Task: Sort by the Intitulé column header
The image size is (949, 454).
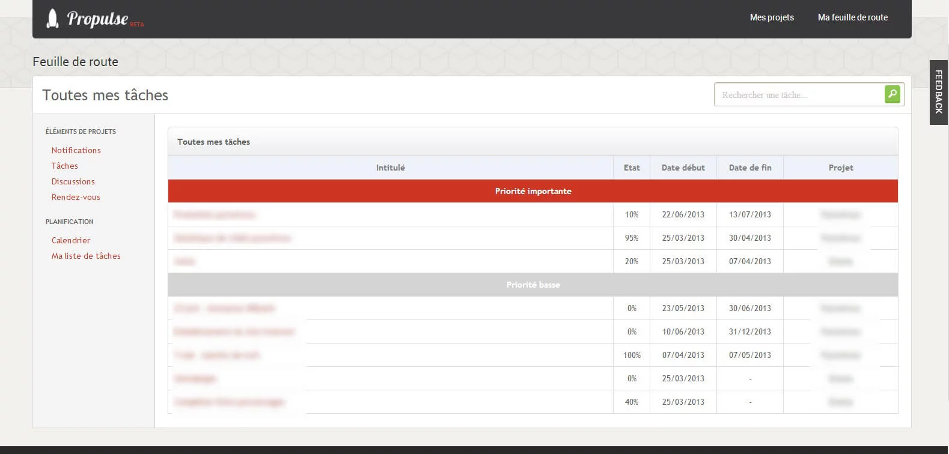Action: point(391,168)
